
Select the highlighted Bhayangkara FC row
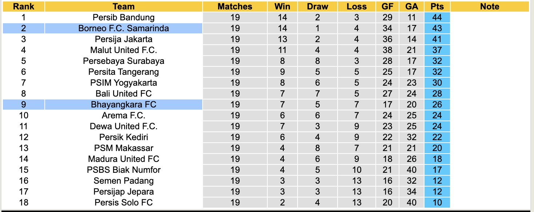coord(124,105)
